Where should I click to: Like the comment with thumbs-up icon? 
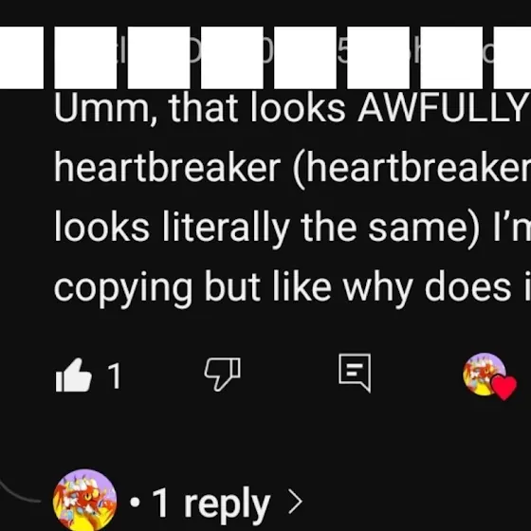[74, 375]
